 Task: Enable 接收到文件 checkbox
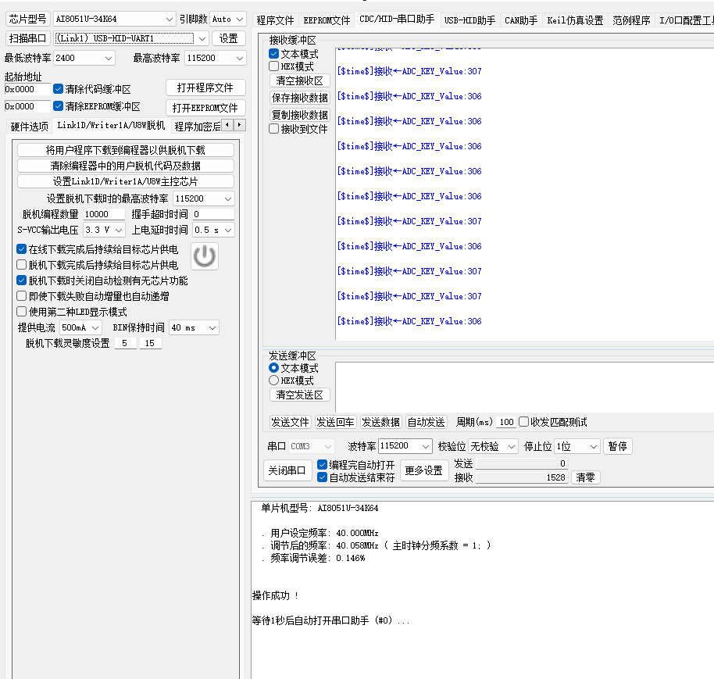click(x=273, y=129)
